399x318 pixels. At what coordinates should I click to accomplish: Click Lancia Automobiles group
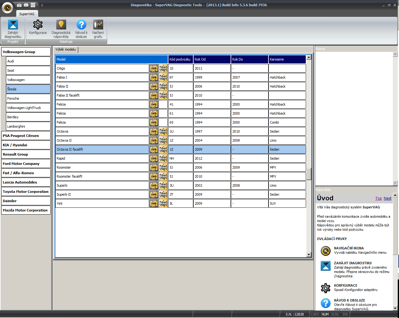[26, 182]
